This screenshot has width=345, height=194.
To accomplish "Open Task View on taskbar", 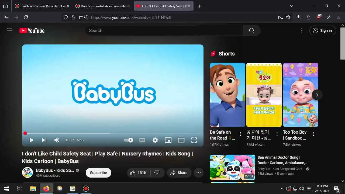I will pyautogui.click(x=19, y=189).
